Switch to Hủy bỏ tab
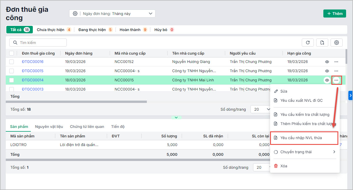Viewport: 353px width, 190px height. point(164,30)
